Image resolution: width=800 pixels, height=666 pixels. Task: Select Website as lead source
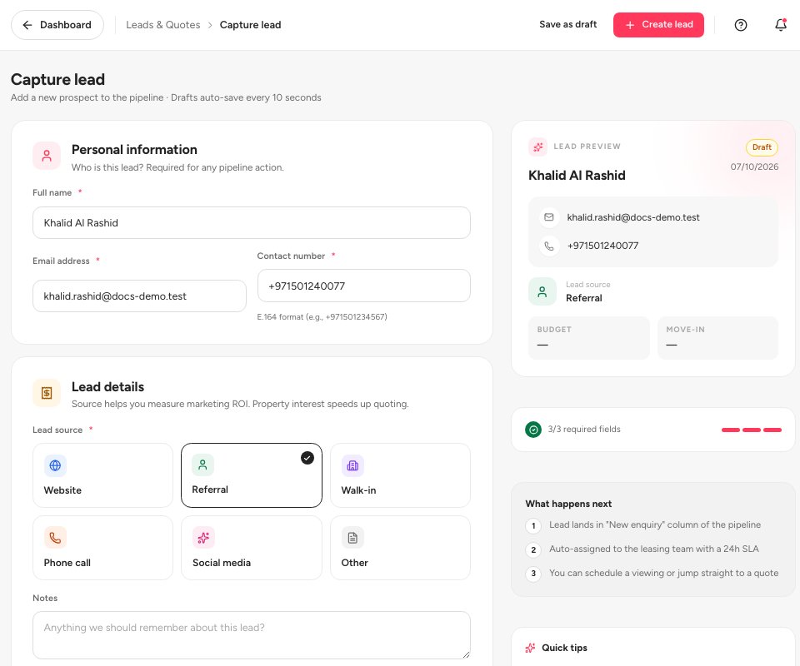pos(103,475)
